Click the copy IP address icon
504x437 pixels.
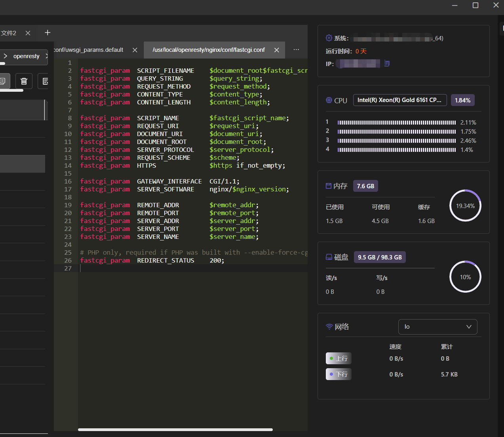[387, 63]
